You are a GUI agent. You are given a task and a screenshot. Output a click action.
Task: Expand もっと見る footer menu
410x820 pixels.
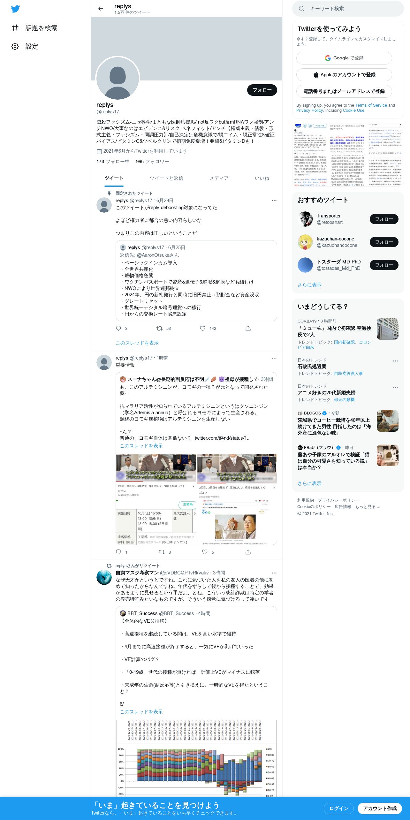(368, 506)
